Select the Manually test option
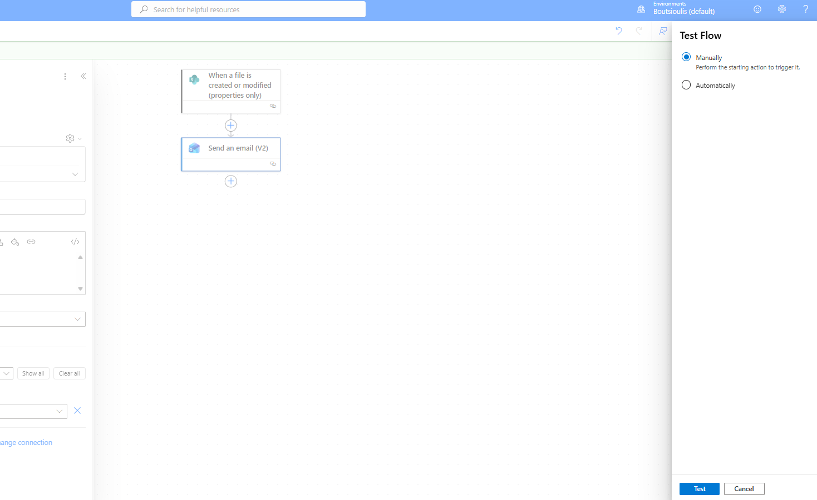Image resolution: width=817 pixels, height=500 pixels. pyautogui.click(x=686, y=57)
